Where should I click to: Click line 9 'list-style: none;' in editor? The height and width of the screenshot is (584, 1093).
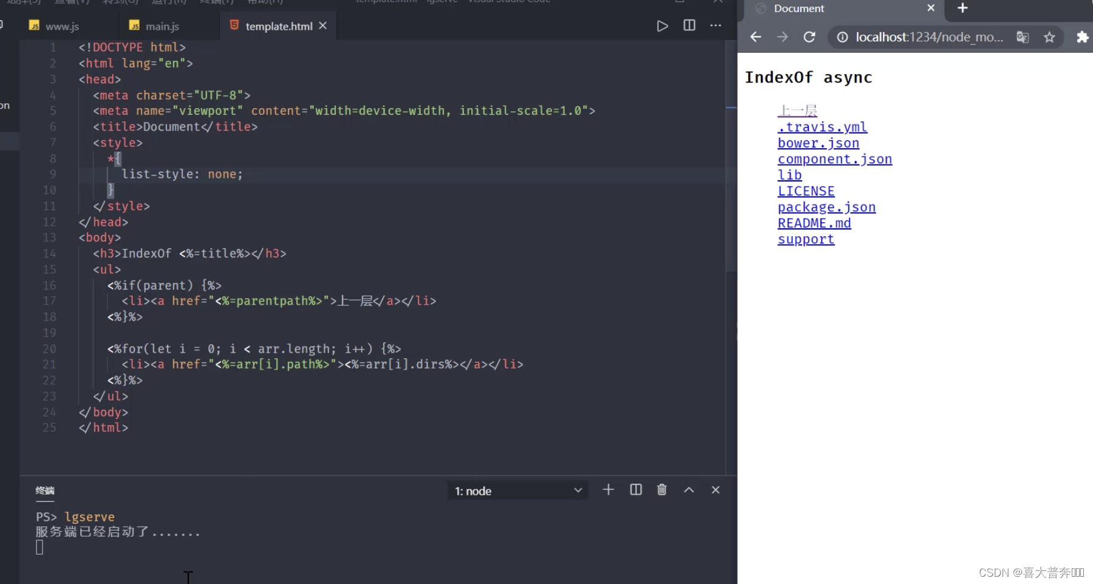(x=182, y=174)
